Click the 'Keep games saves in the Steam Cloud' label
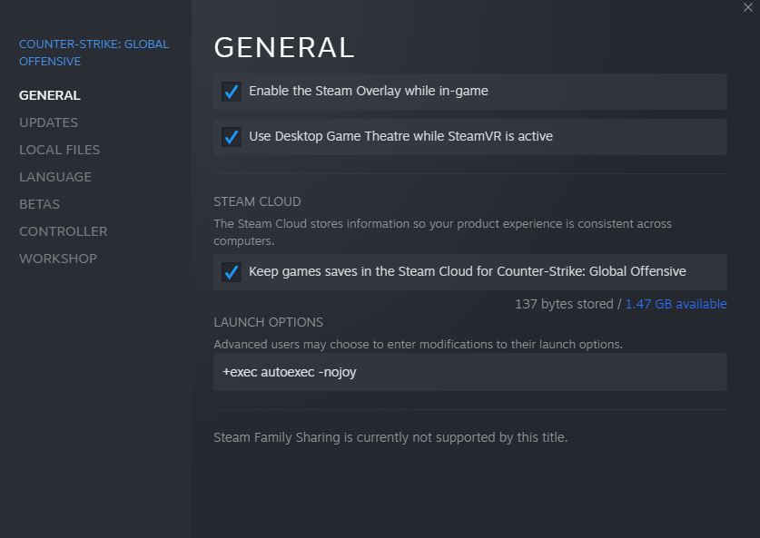The width and height of the screenshot is (760, 538). point(467,272)
